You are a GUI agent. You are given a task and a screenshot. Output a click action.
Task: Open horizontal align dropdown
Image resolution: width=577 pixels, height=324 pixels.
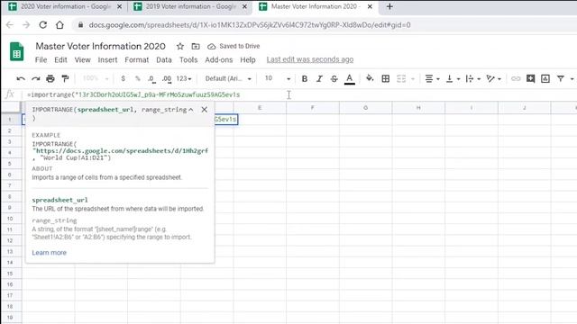[432, 78]
